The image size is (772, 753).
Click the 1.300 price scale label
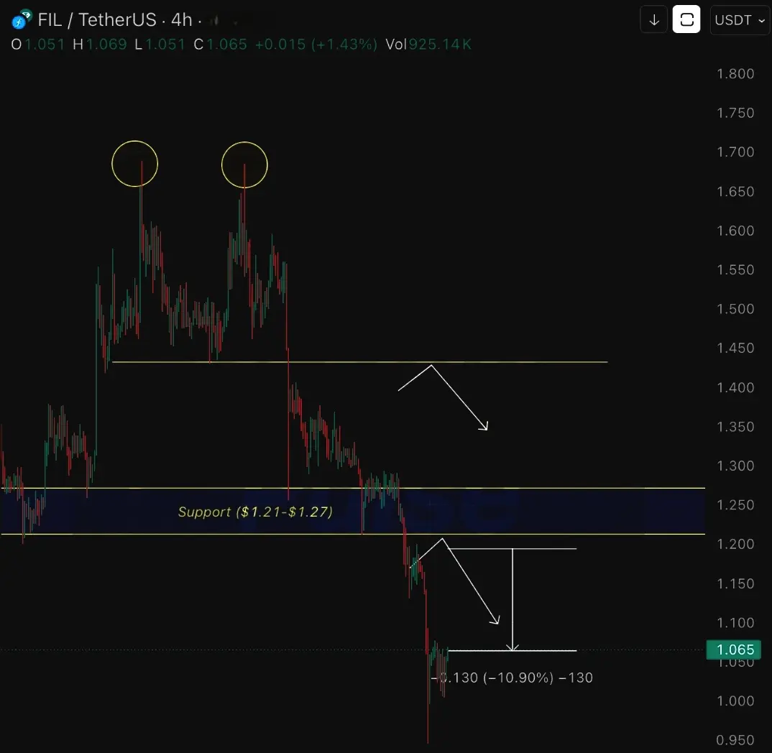(735, 466)
